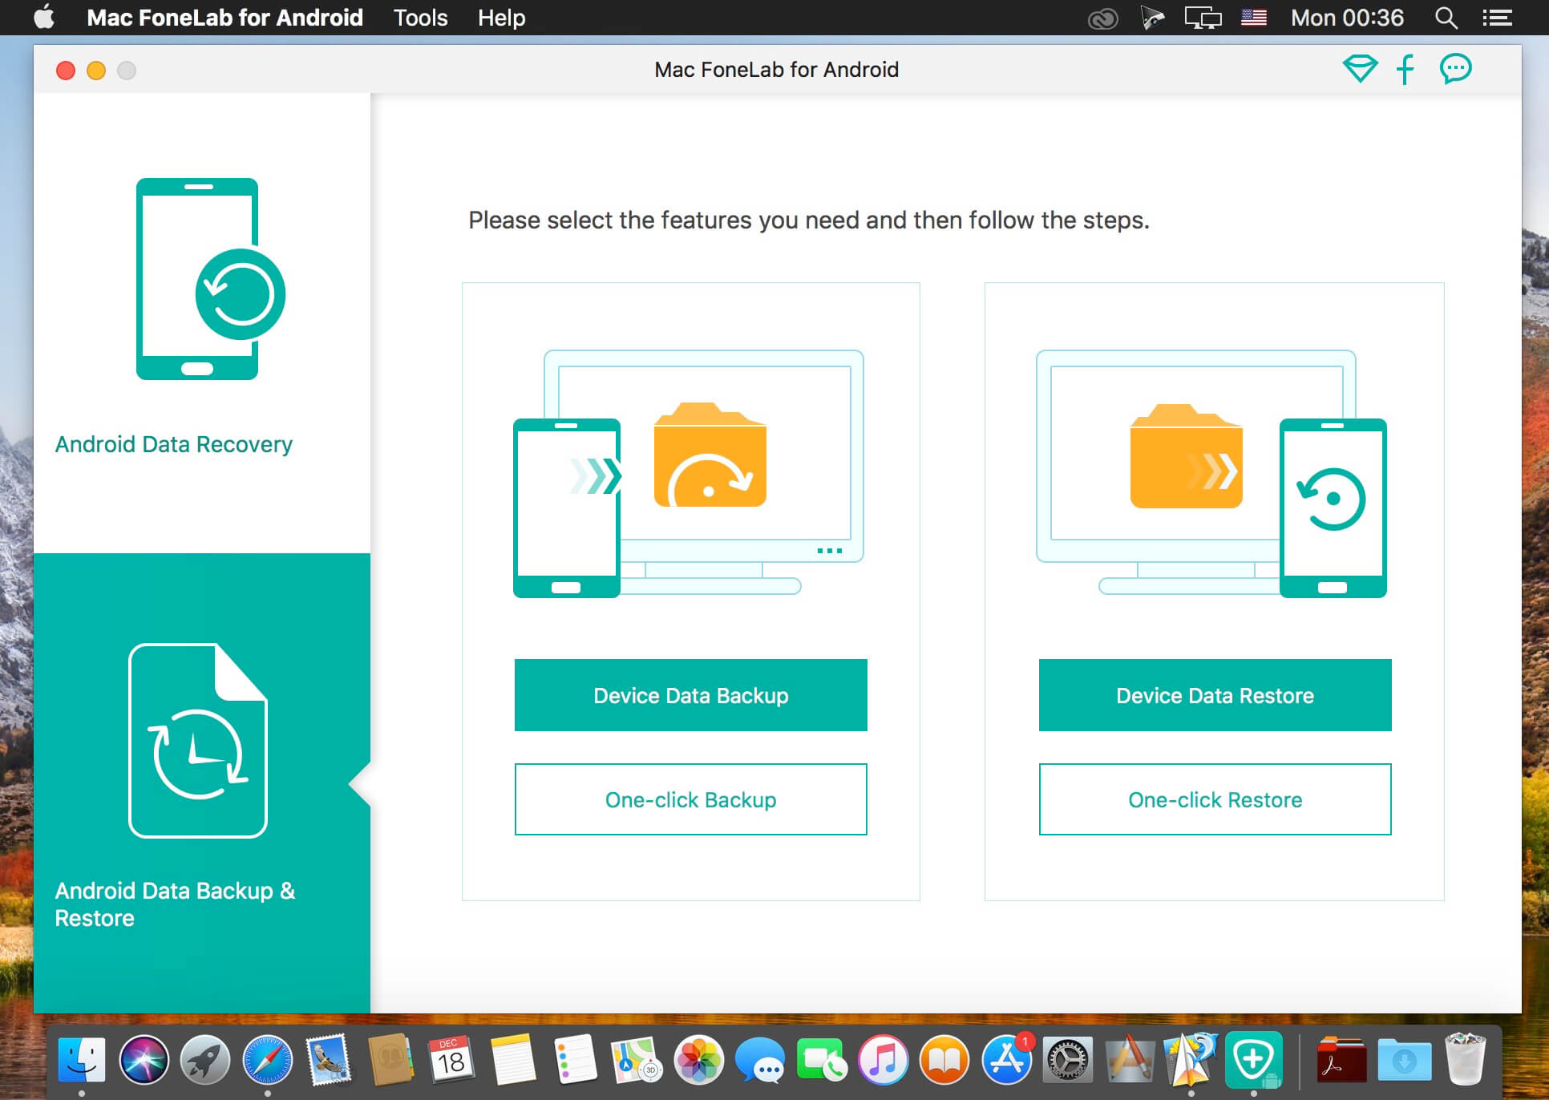The width and height of the screenshot is (1549, 1100).
Task: Click the chat feedback bubble icon
Action: pos(1455,69)
